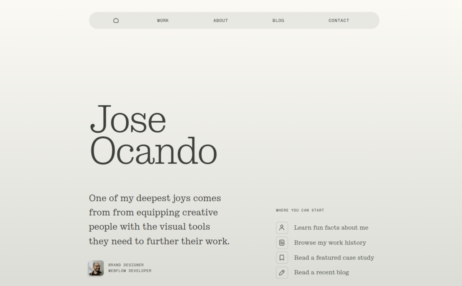462x286 pixels.
Task: Open 'Read a featured case study' link
Action: pyautogui.click(x=334, y=258)
